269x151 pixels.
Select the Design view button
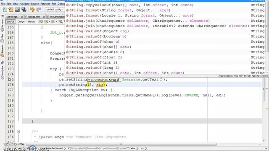point(21,22)
